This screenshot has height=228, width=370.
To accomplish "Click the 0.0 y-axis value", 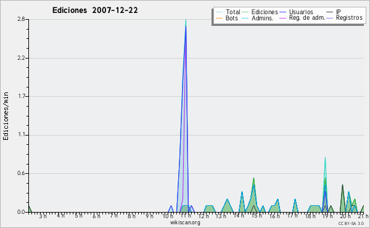I will [x=21, y=212].
